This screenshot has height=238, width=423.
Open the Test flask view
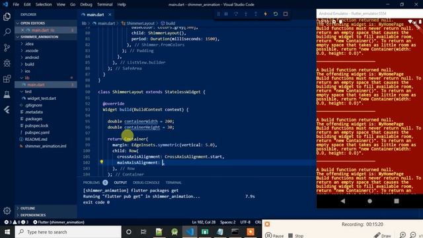7,94
